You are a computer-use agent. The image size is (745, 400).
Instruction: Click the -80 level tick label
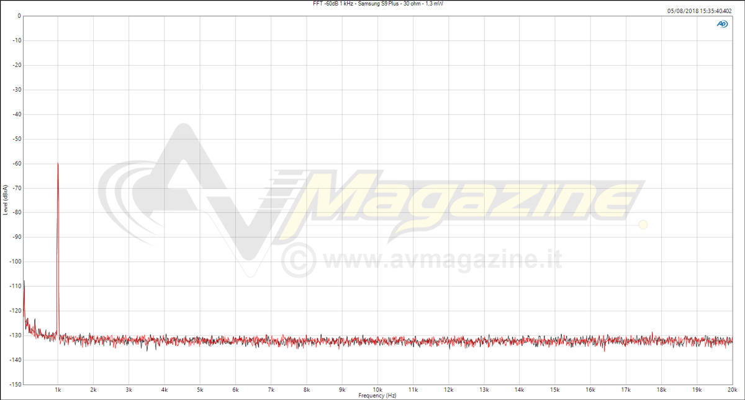(17, 212)
